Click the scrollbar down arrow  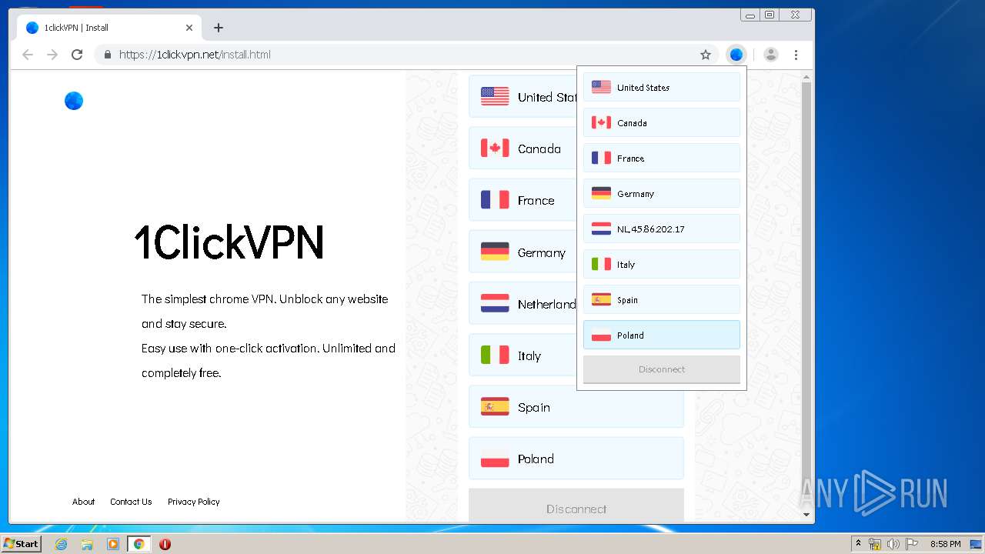click(x=806, y=515)
